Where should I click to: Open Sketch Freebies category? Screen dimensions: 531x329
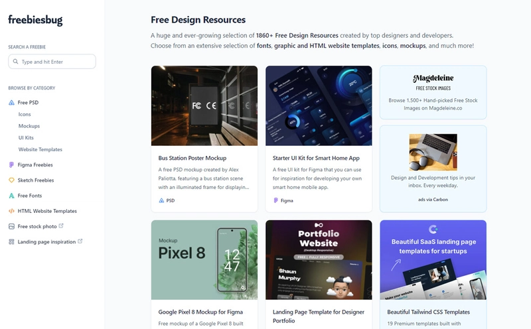(36, 180)
